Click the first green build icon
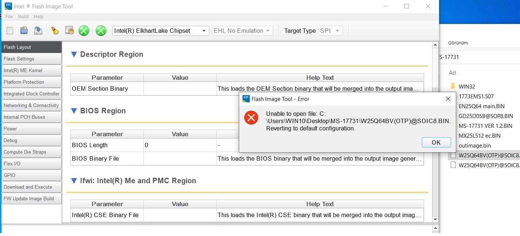520x236 pixels. pyautogui.click(x=84, y=31)
